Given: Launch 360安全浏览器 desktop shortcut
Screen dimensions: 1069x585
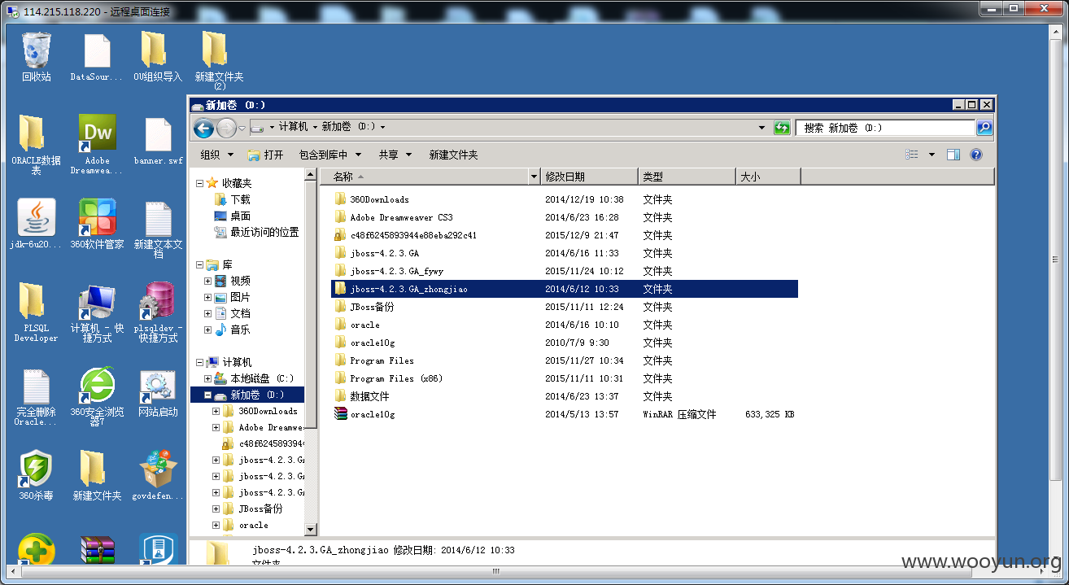Looking at the screenshot, I should [97, 396].
